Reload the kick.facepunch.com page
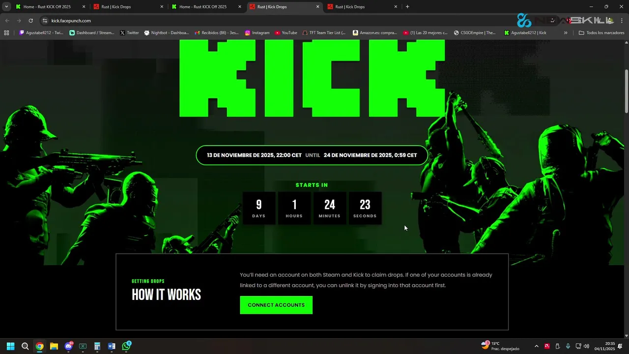 [30, 21]
